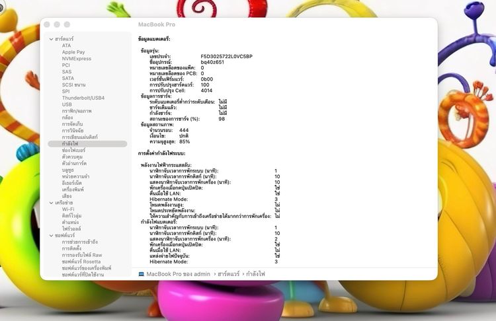Select PCI in the sidebar

[66, 65]
